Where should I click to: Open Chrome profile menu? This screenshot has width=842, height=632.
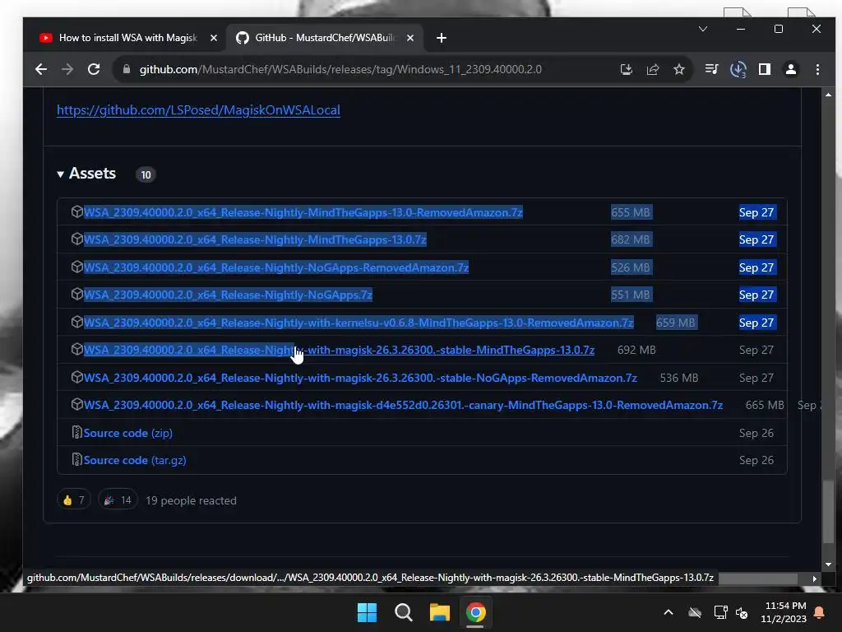791,69
